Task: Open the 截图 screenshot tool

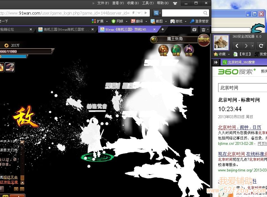Action: [157, 21]
